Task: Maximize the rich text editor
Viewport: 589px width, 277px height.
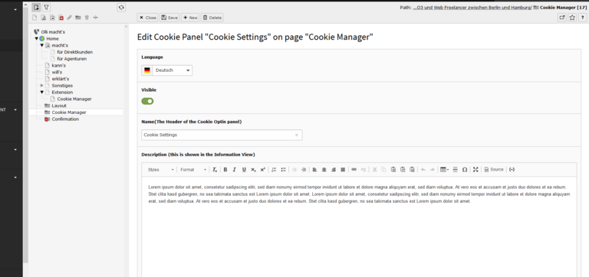Action: point(475,169)
